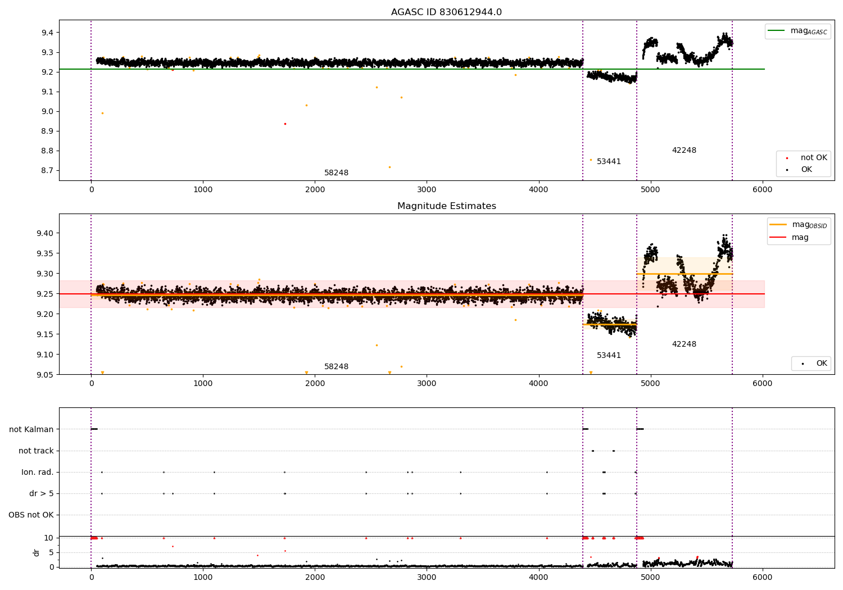Click the "53441" annotation in the top plot
Image resolution: width=843 pixels, height=590 pixels.
tap(609, 162)
